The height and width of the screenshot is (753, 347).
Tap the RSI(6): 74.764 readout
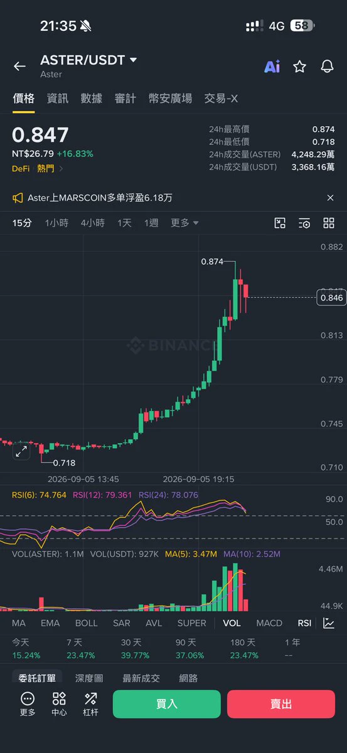(x=39, y=494)
